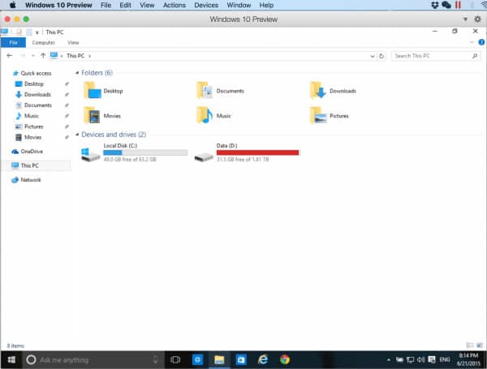Switch to large icons view button
Image resolution: width=487 pixels, height=369 pixels.
click(480, 345)
